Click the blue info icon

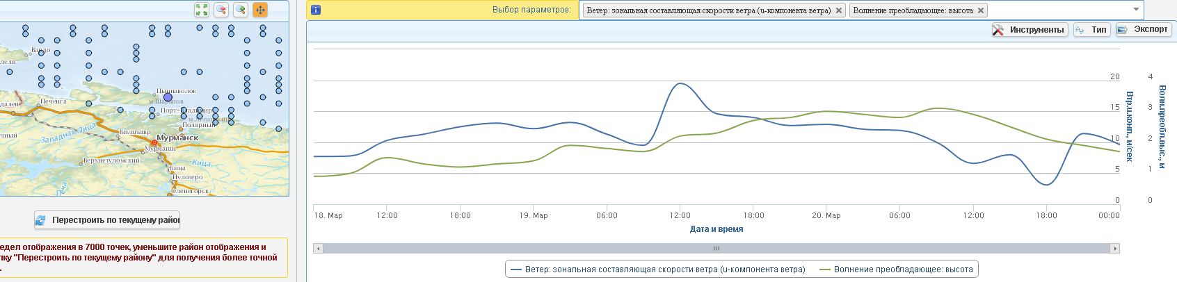(x=316, y=10)
